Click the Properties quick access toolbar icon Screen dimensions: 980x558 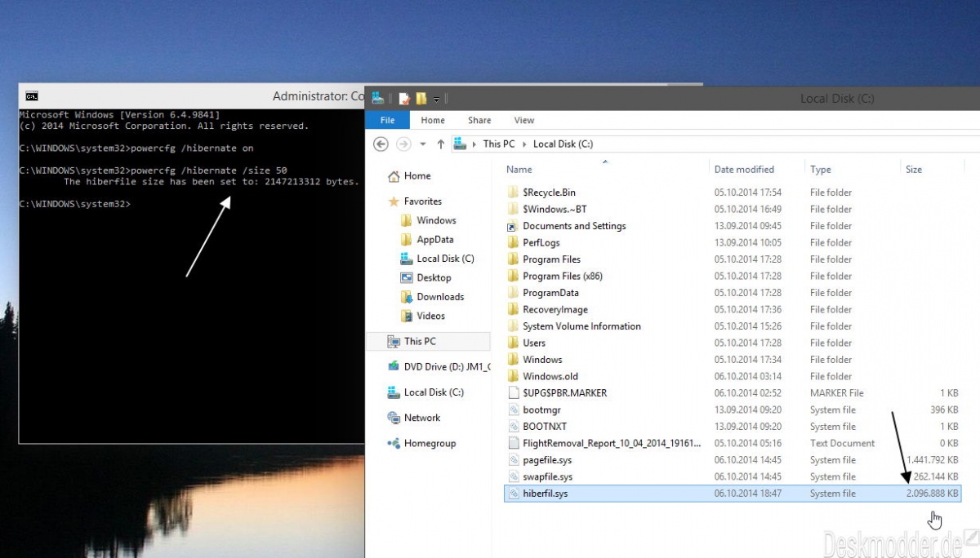click(x=404, y=99)
